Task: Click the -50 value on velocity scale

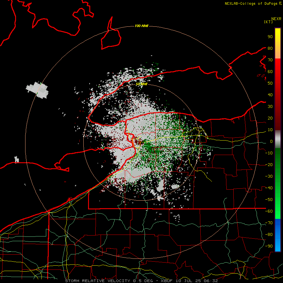Action: click(x=269, y=200)
